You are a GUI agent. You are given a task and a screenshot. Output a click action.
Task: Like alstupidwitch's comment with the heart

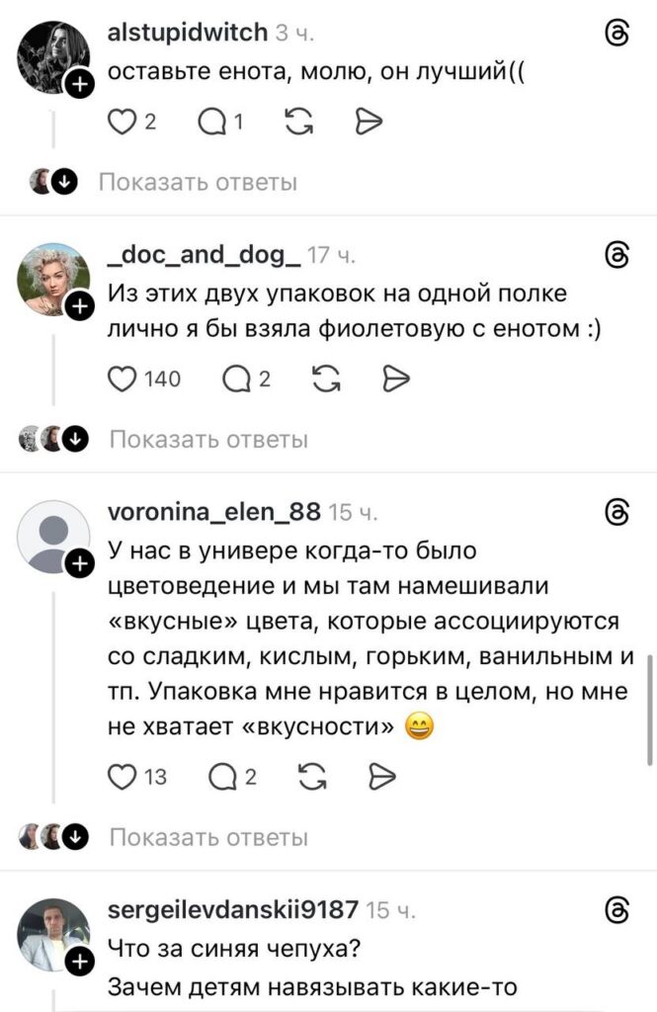(x=121, y=122)
